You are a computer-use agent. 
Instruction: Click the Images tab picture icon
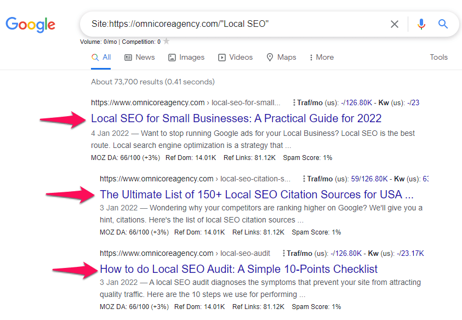172,58
